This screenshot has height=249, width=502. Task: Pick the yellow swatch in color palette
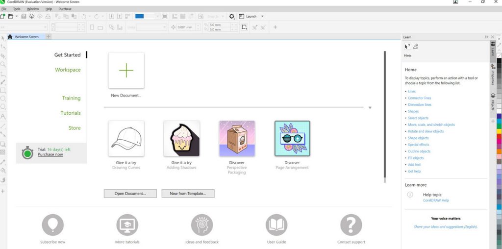[x=499, y=131]
